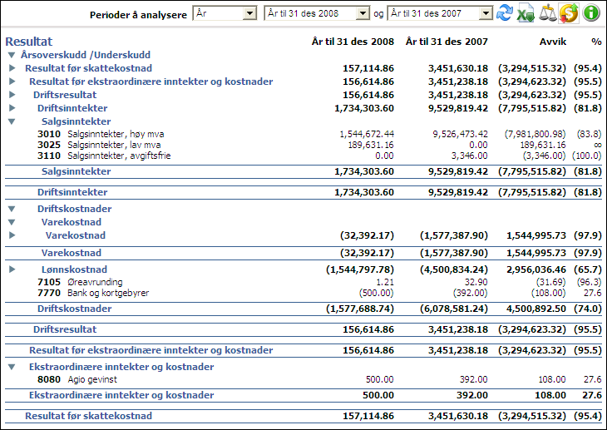Click Salgsinntekter total row label
Image resolution: width=607 pixels, height=430 pixels.
point(76,171)
